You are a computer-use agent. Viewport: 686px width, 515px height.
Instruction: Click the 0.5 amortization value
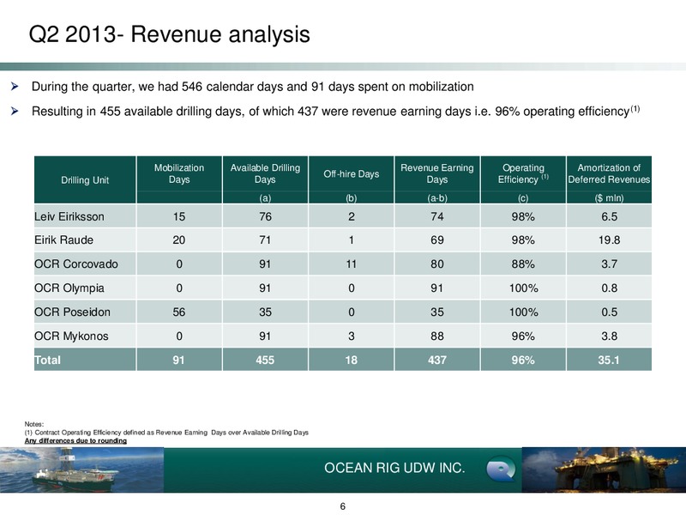609,312
